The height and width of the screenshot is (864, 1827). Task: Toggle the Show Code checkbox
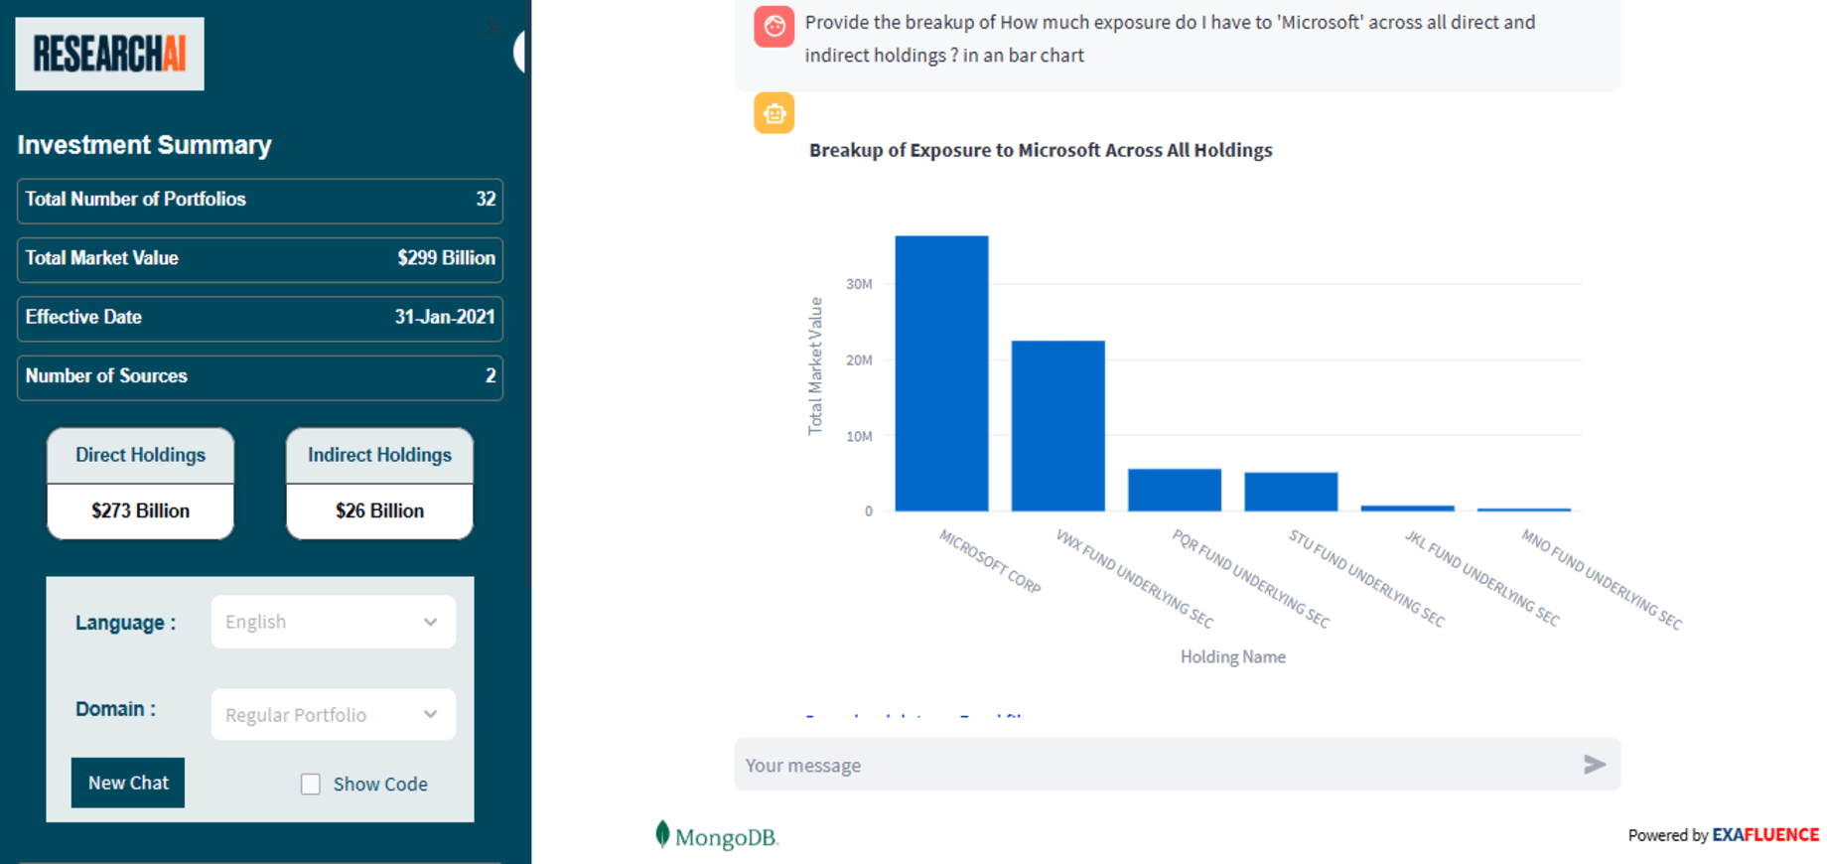coord(311,785)
